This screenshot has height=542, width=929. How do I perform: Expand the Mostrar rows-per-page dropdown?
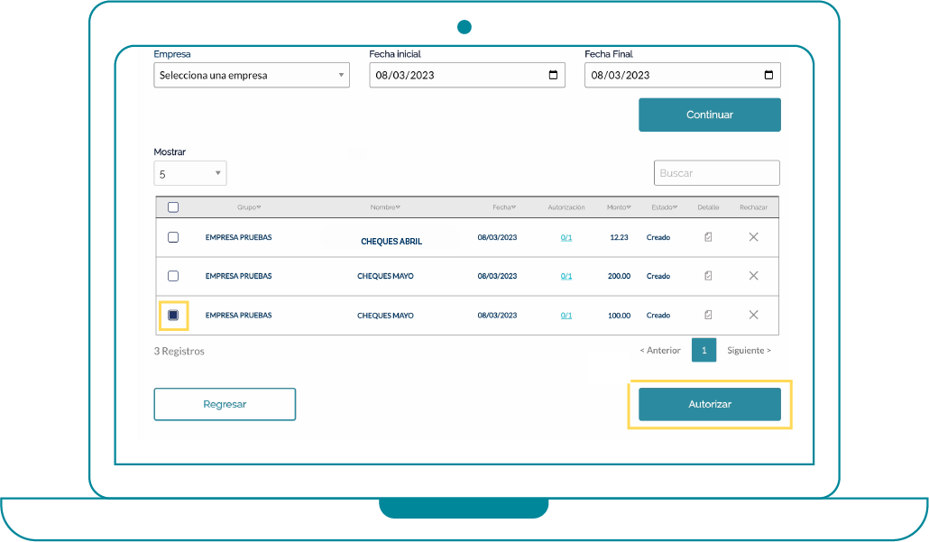coord(190,174)
